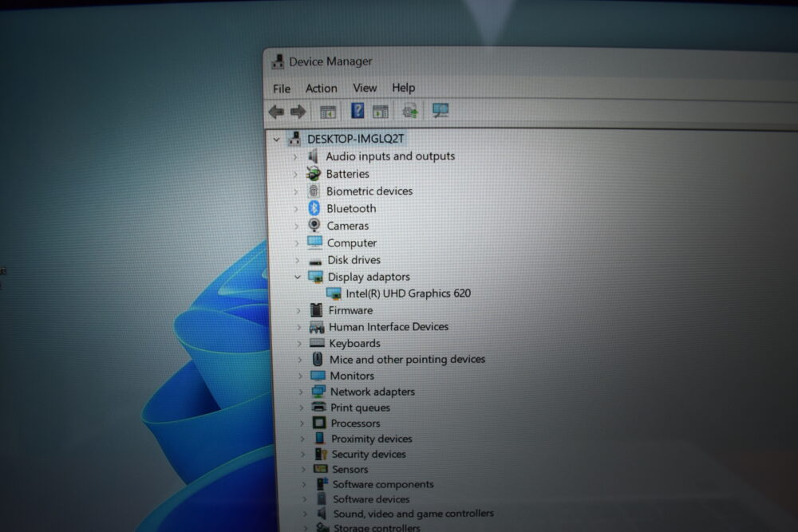This screenshot has height=532, width=798.
Task: Open the View menu
Action: click(365, 88)
